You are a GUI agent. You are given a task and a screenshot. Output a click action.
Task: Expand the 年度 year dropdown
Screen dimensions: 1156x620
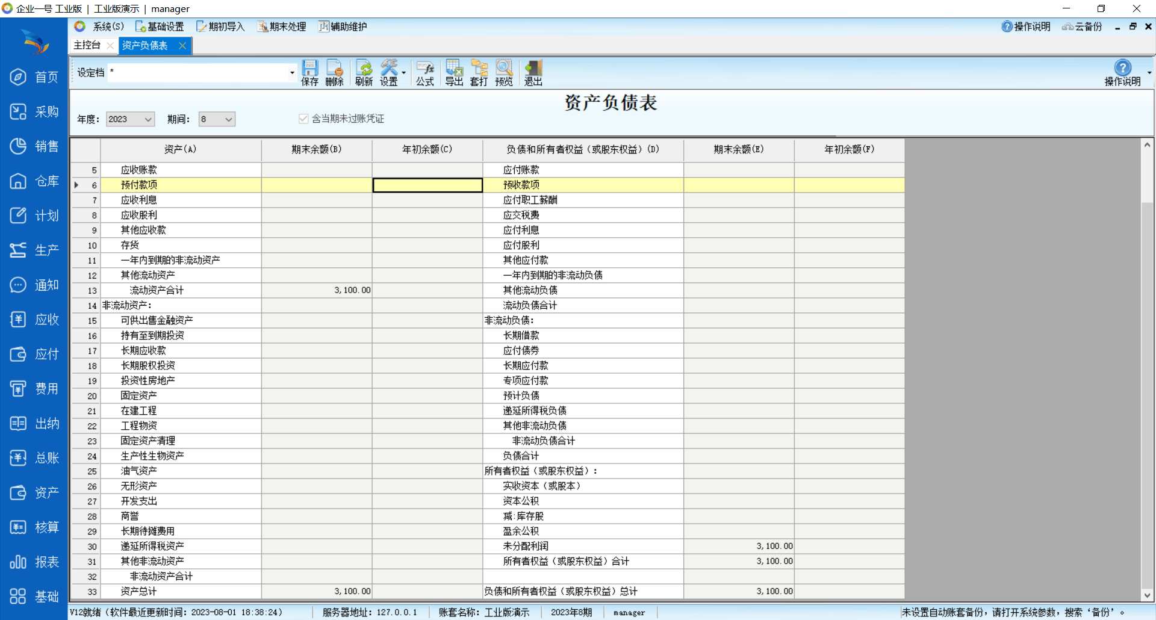148,119
